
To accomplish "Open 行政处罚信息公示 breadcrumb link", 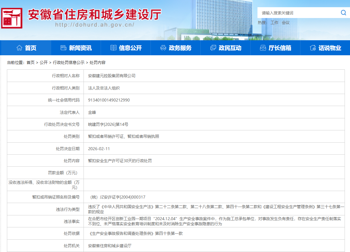I will tap(68, 62).
